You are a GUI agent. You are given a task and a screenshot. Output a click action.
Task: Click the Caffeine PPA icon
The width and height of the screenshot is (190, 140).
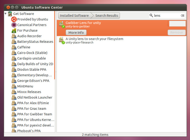click(14, 47)
